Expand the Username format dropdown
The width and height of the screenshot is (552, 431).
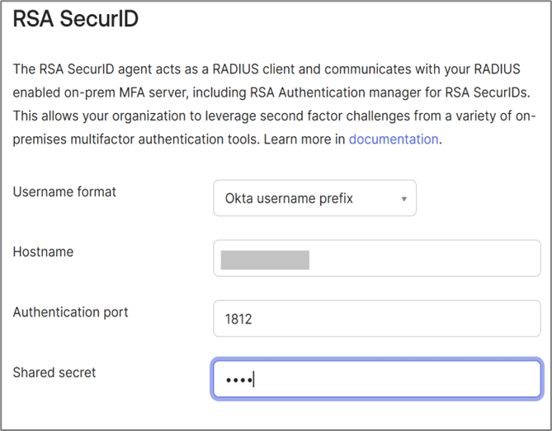[314, 198]
